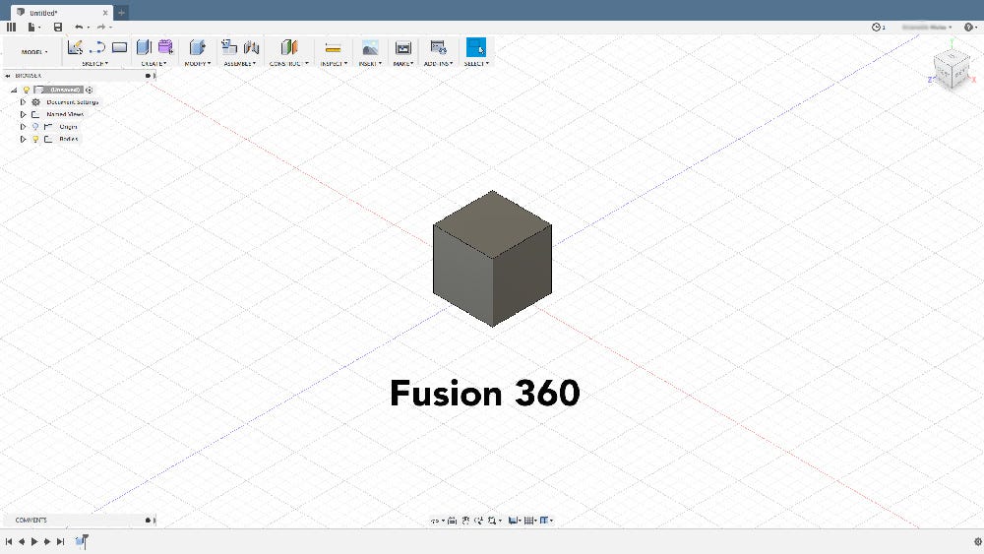
Task: Expand the Named Views node
Action: coord(23,114)
